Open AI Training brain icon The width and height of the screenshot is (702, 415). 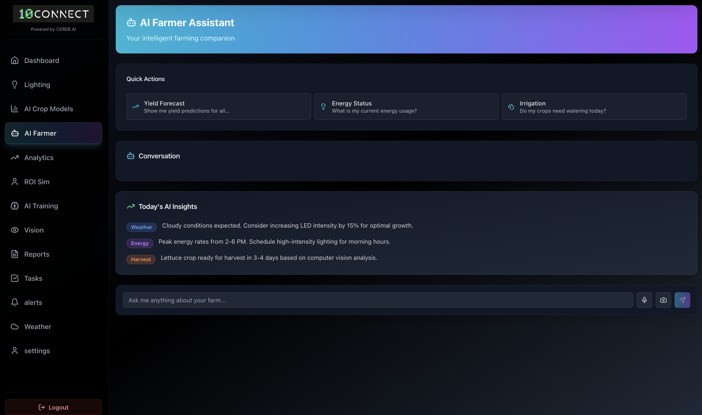15,206
